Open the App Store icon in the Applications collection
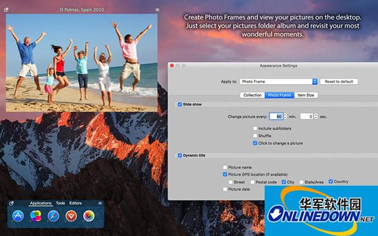The height and width of the screenshot is (236, 378). (x=18, y=216)
